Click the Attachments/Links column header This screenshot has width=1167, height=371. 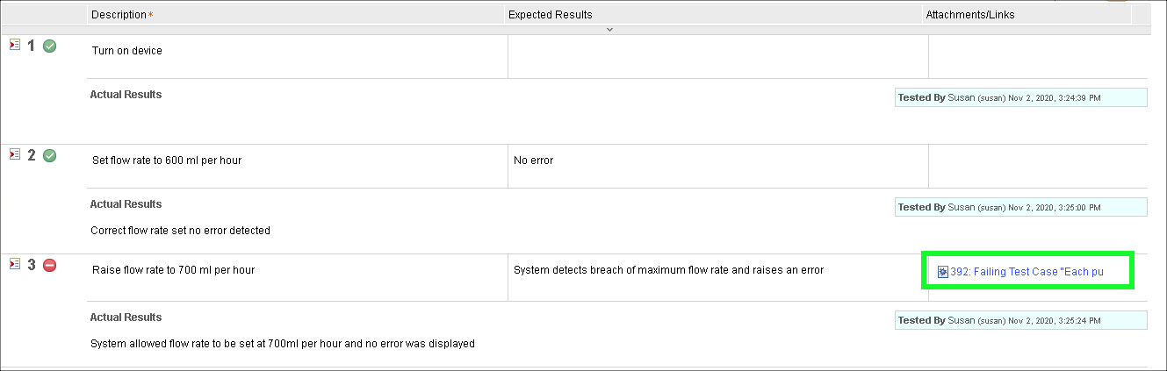tap(970, 15)
